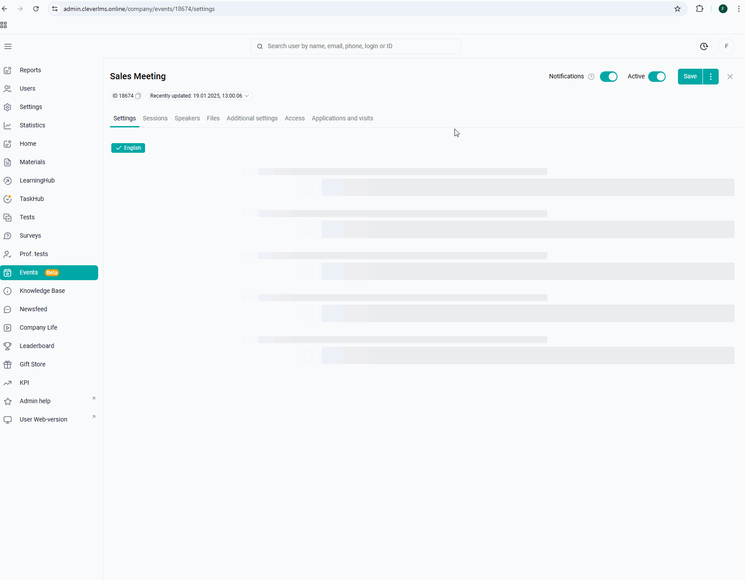The image size is (745, 580).
Task: Click the Materials document icon
Action: coord(7,162)
